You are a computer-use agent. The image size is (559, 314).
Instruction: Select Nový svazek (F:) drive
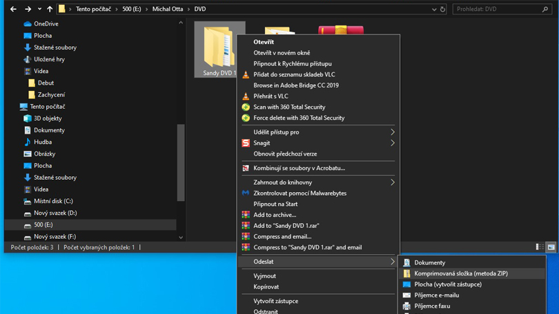click(x=55, y=236)
